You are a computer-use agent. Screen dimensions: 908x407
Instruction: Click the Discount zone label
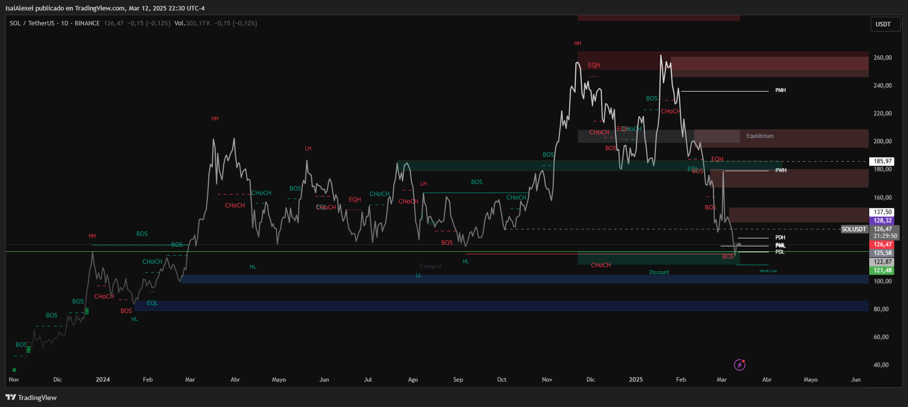click(659, 272)
